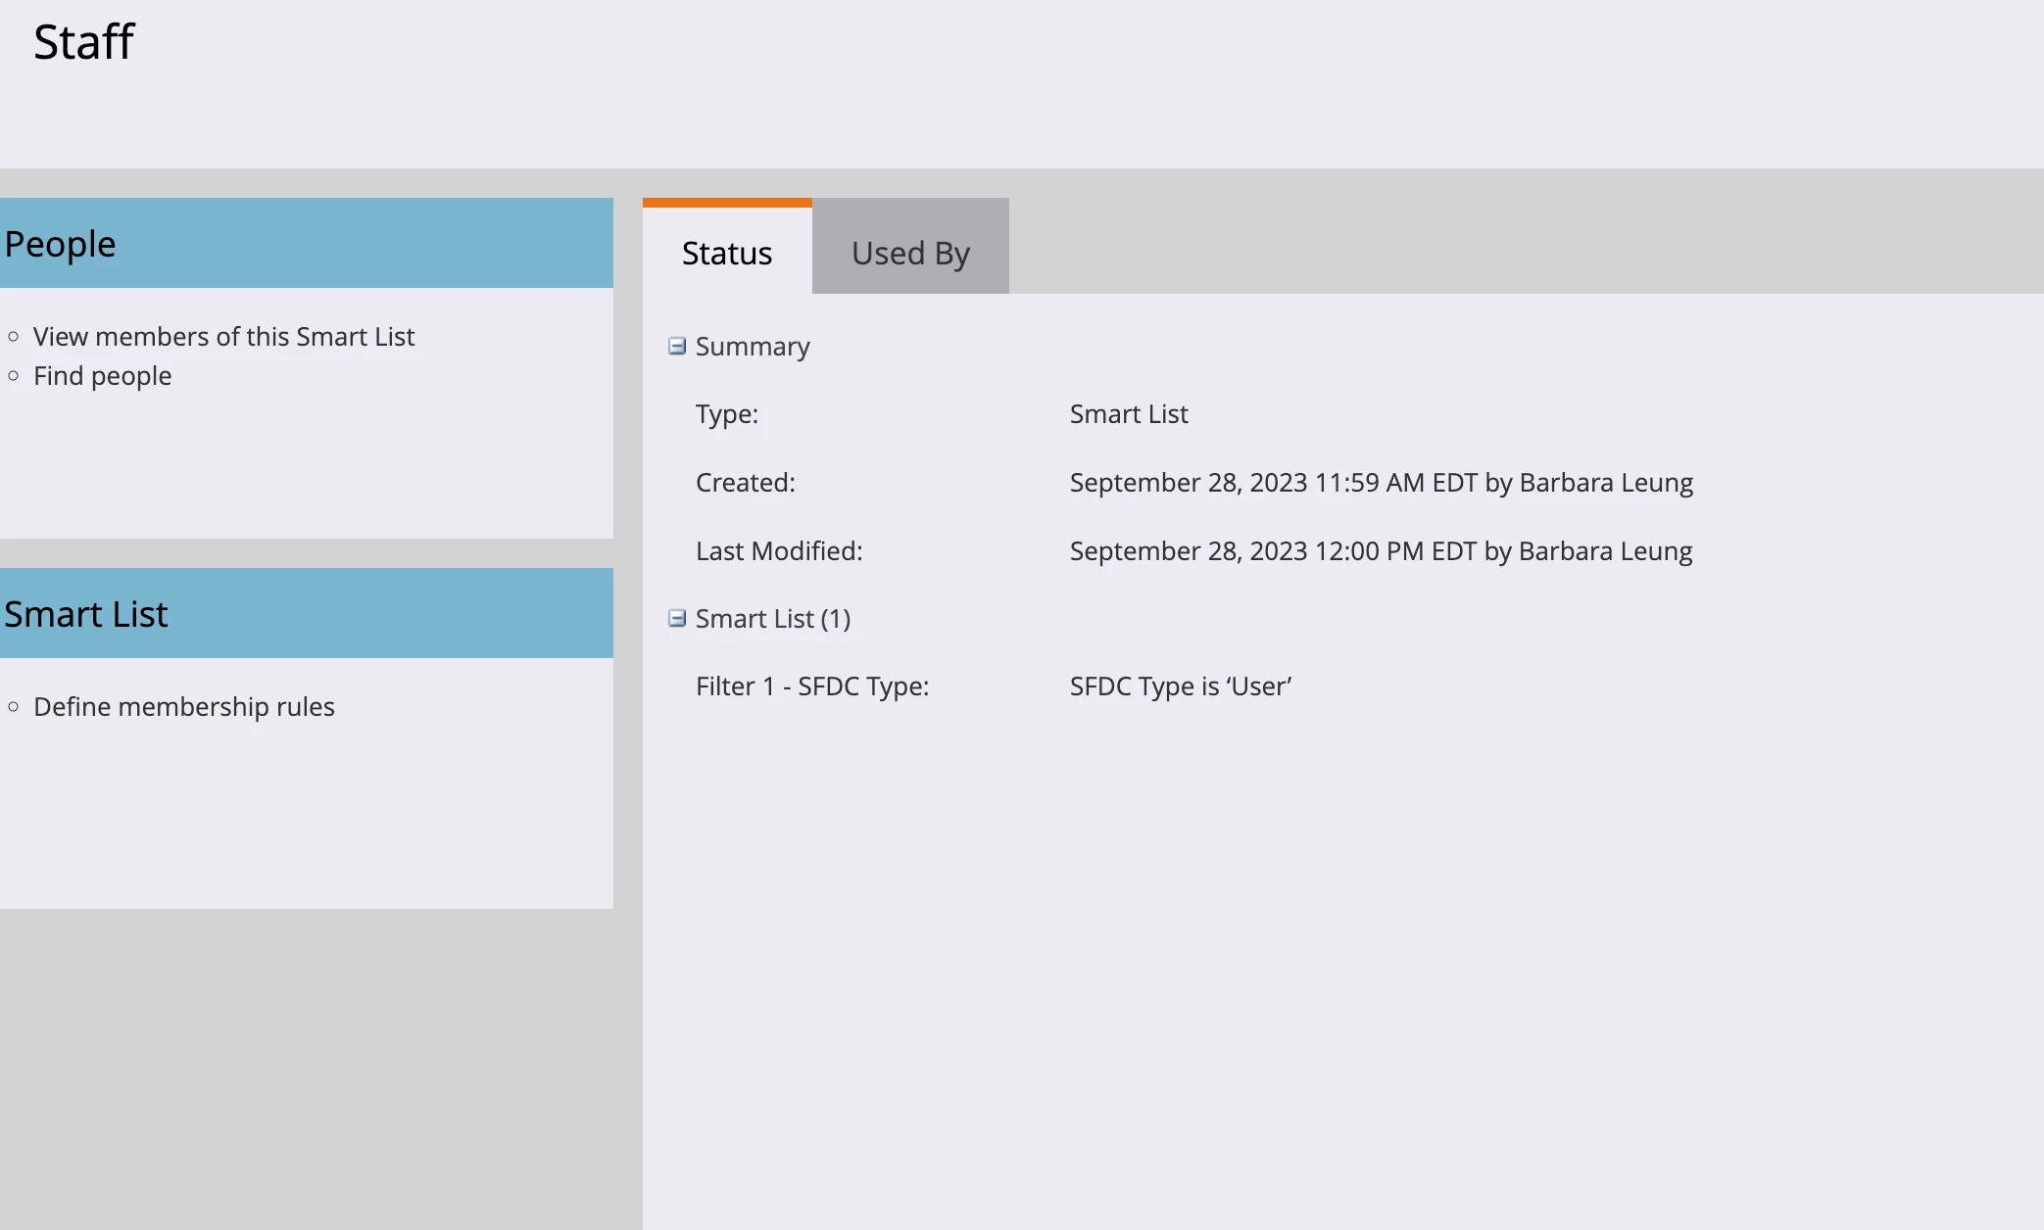Click bullet beside View members link
The height and width of the screenshot is (1230, 2044).
(x=14, y=336)
